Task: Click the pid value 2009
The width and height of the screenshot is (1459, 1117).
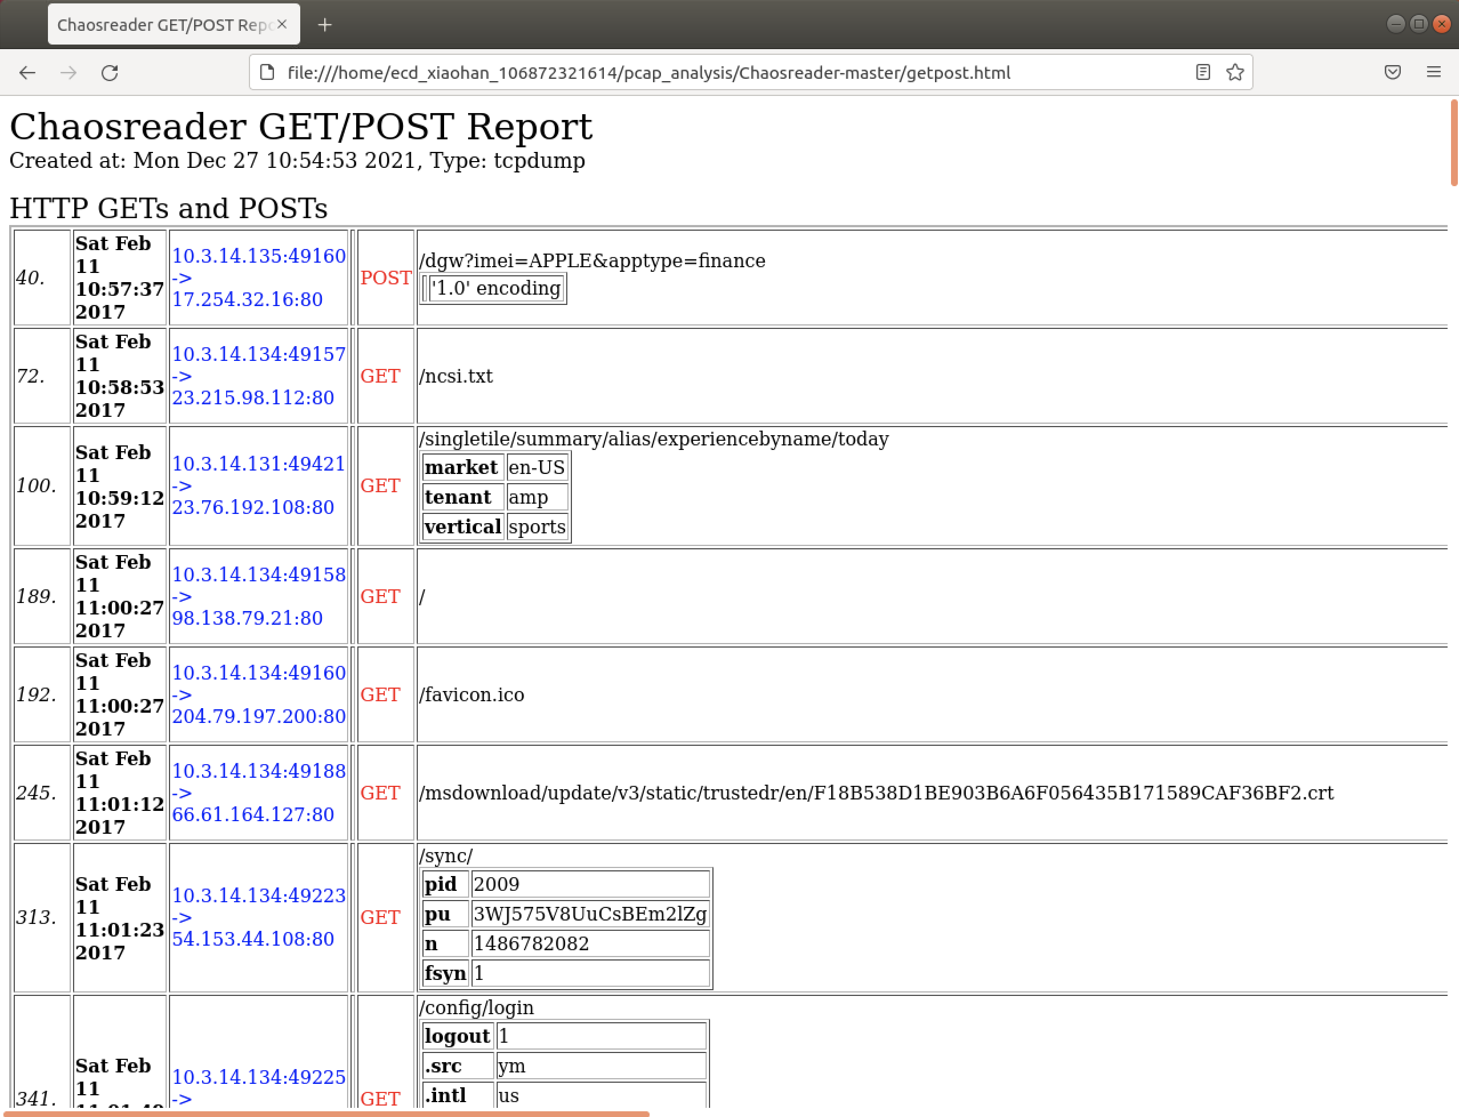Action: [x=590, y=884]
